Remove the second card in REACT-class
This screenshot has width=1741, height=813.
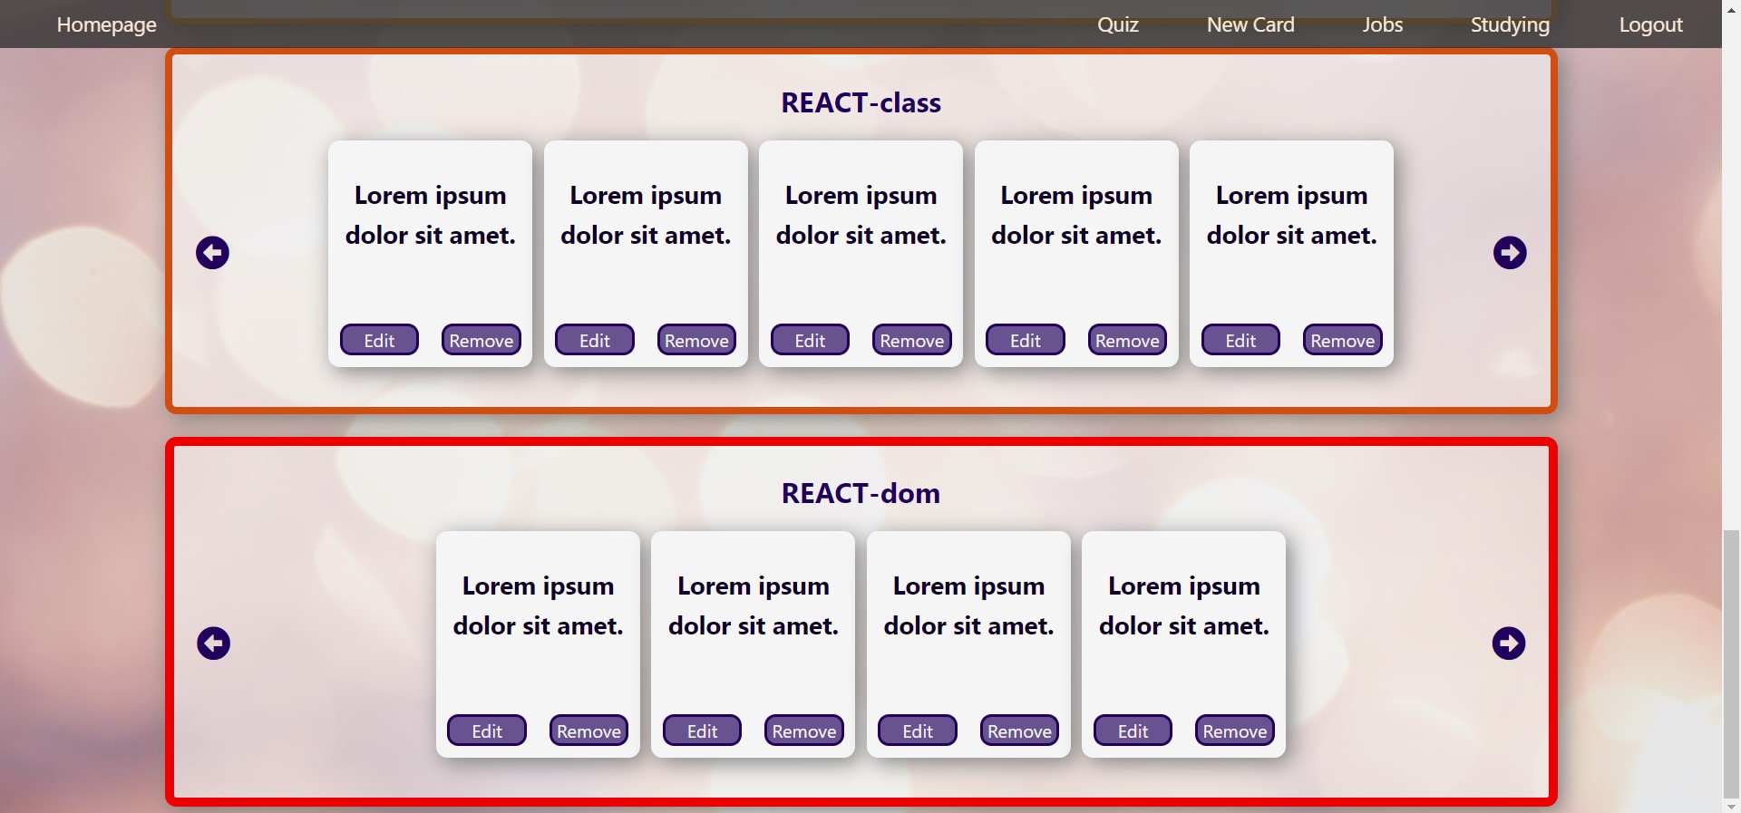(x=696, y=340)
